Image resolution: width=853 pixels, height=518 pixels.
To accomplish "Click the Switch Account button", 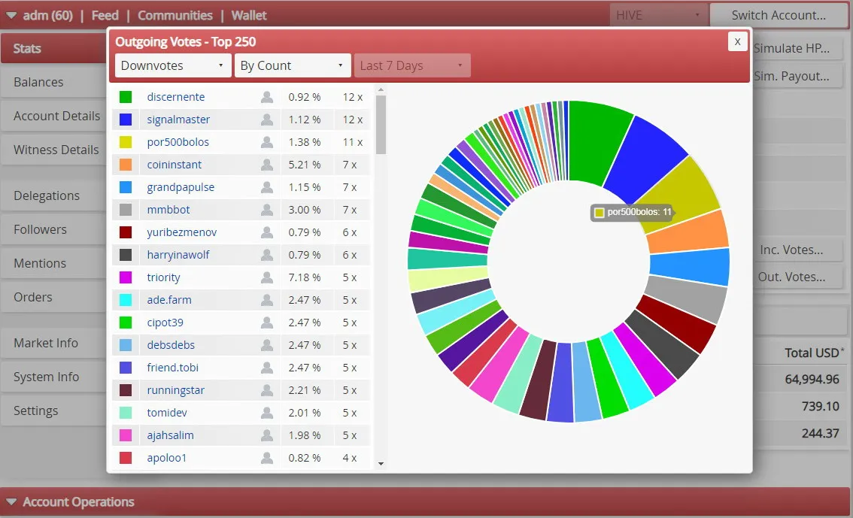I will pos(778,15).
